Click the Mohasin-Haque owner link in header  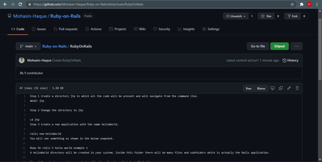pos(30,16)
